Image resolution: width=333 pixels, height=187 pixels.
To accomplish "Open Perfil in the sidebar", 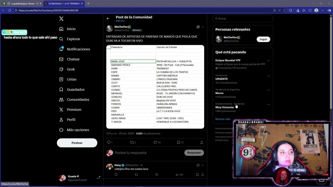I will (x=67, y=120).
